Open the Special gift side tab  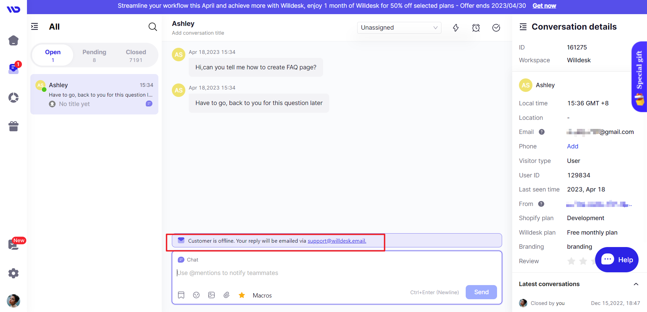click(639, 77)
